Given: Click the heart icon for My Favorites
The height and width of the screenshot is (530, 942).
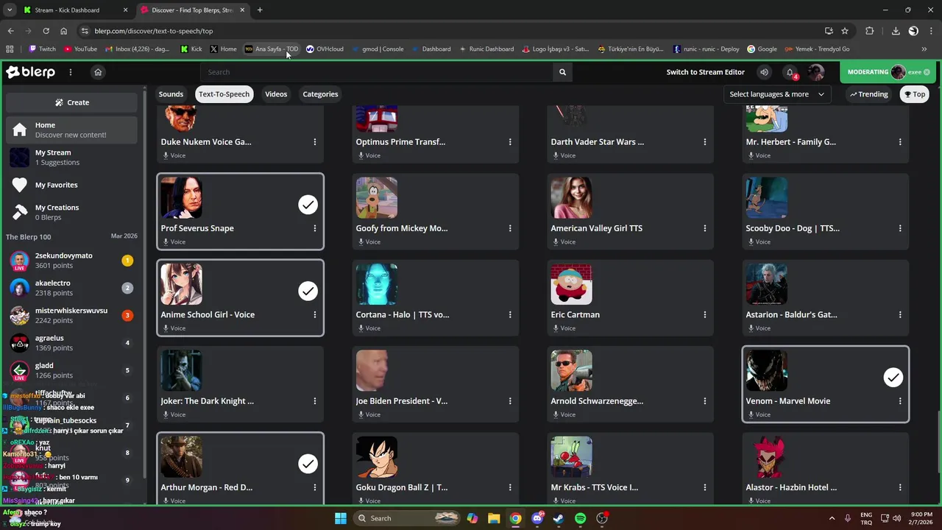Looking at the screenshot, I should point(20,185).
